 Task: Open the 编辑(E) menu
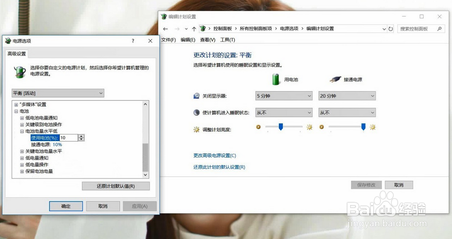[188, 40]
